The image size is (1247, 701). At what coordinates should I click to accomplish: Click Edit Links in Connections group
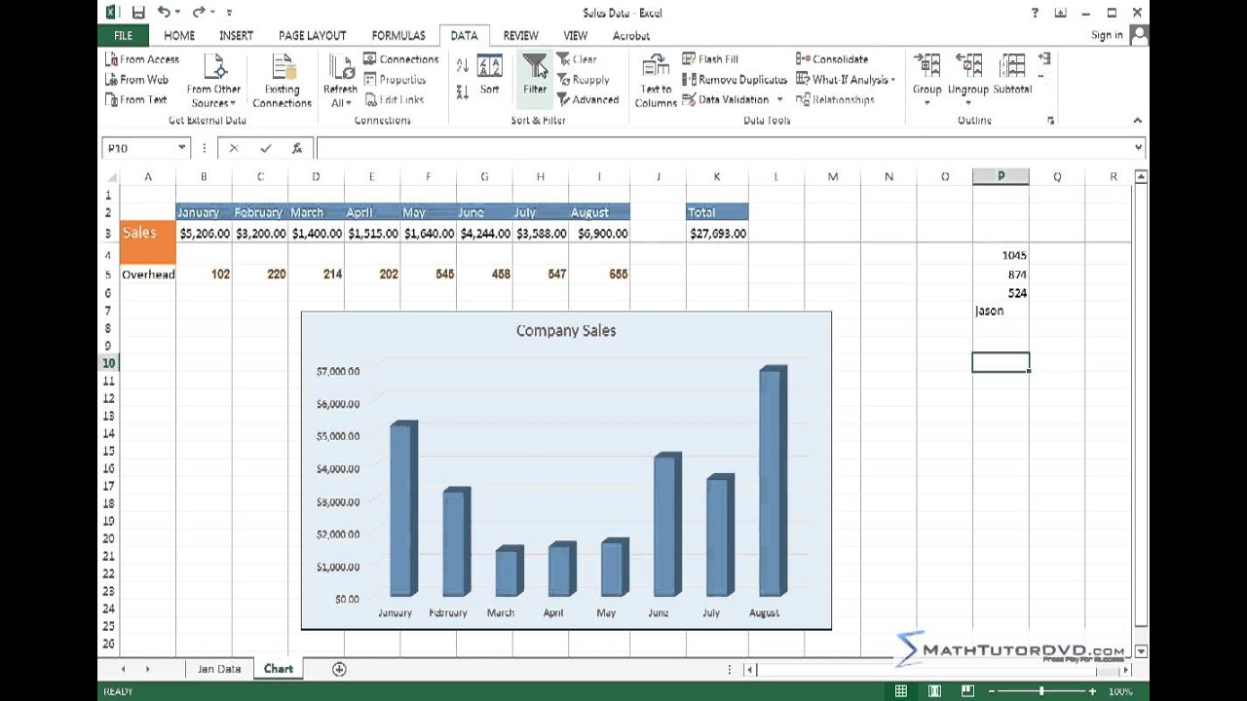394,99
